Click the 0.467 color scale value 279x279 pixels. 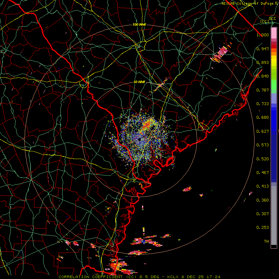tap(263, 173)
